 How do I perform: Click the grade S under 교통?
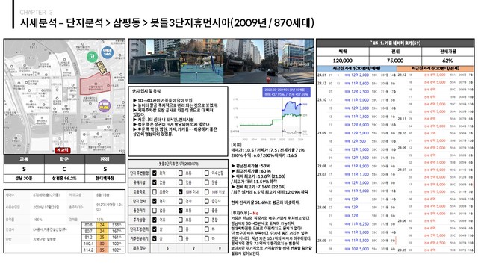point(24,169)
